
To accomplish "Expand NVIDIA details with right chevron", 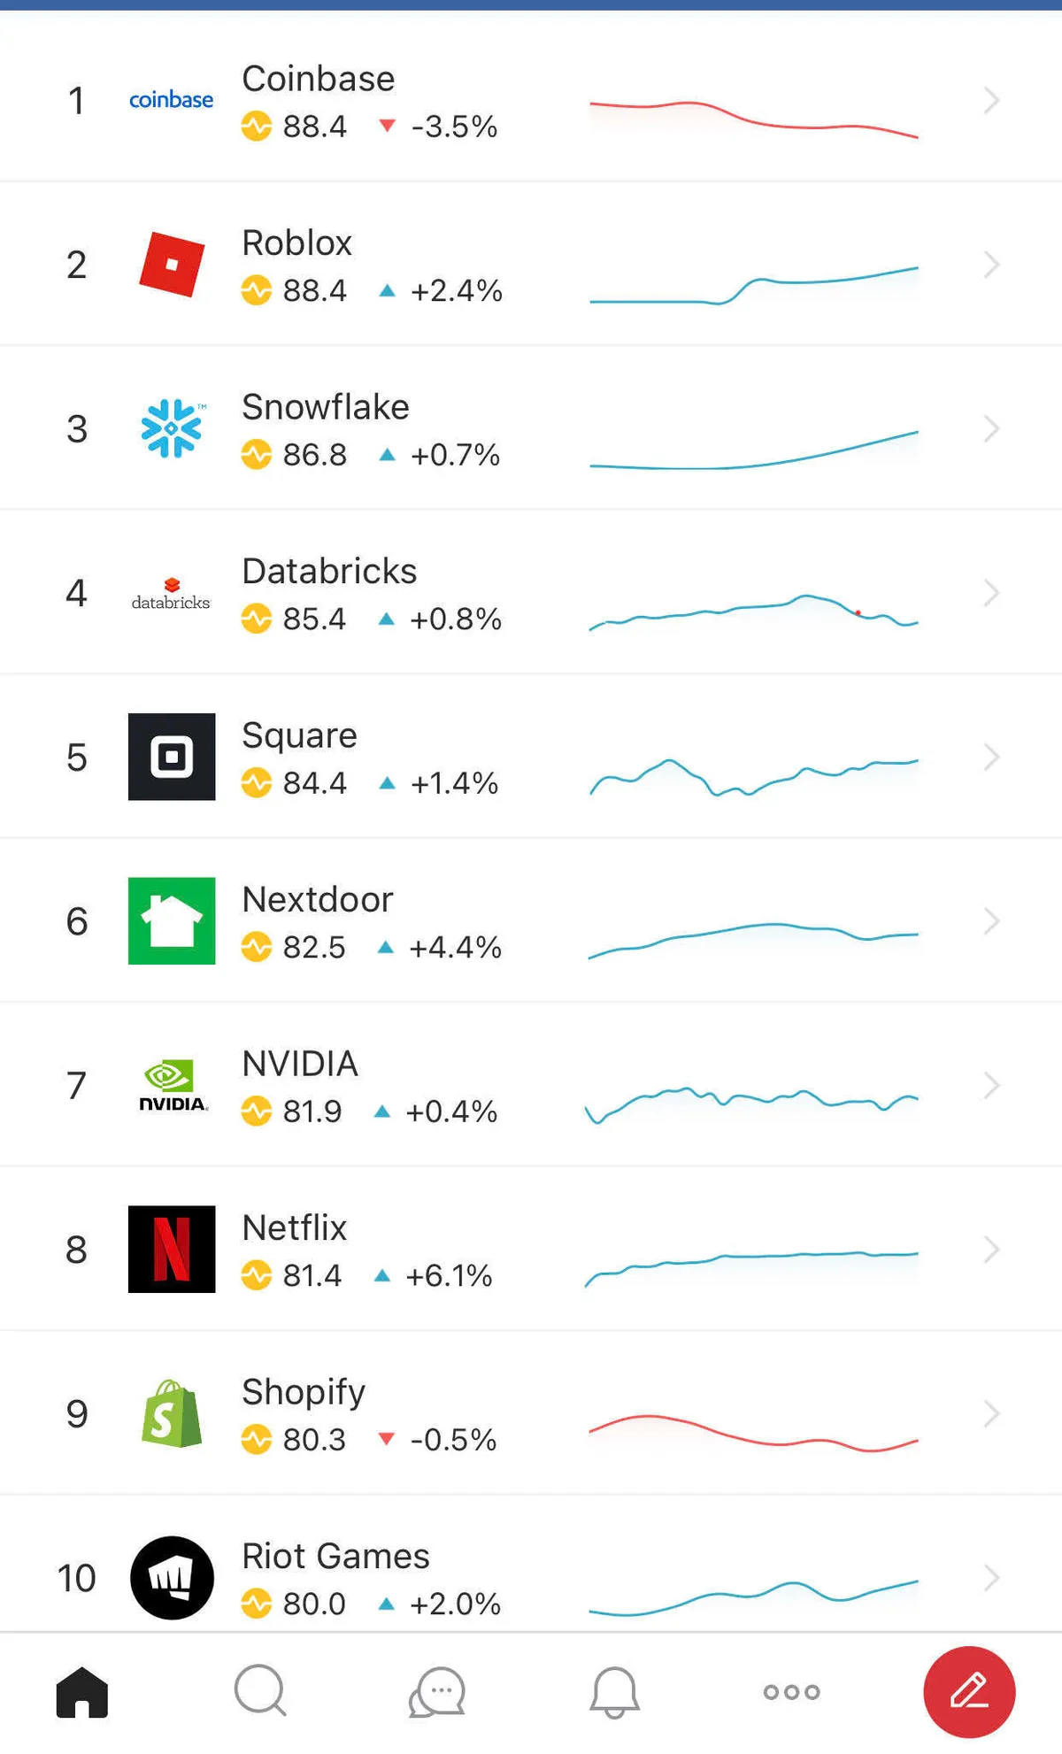I will (x=991, y=1085).
